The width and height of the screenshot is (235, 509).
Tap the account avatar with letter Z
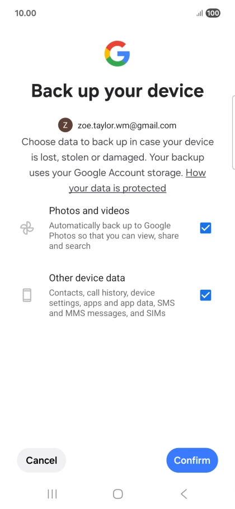[65, 125]
